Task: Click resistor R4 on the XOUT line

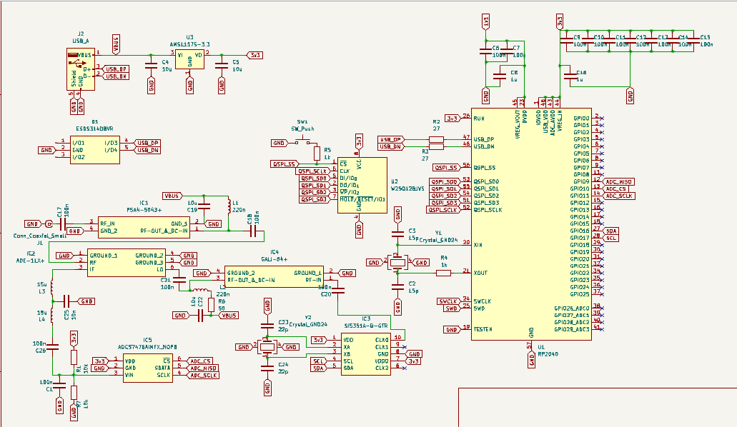Action: tap(444, 273)
